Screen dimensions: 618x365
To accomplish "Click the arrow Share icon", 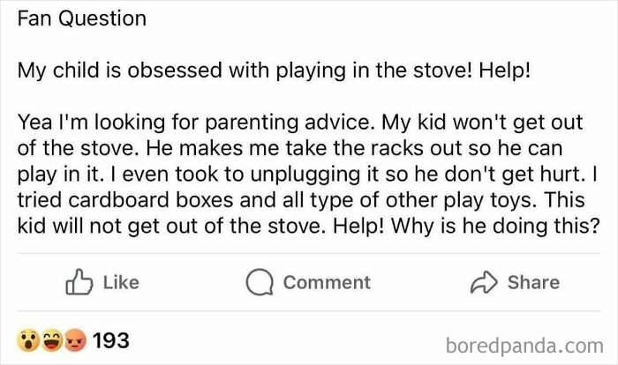I will point(484,282).
